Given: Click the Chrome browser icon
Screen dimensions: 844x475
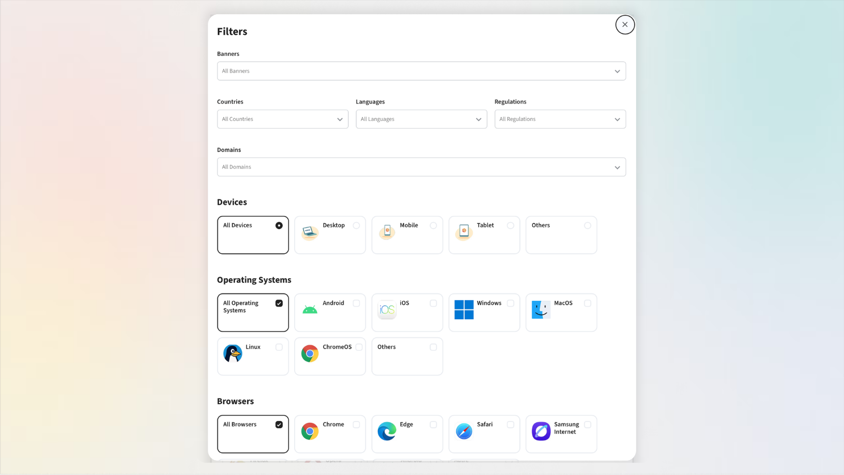Looking at the screenshot, I should click(310, 431).
